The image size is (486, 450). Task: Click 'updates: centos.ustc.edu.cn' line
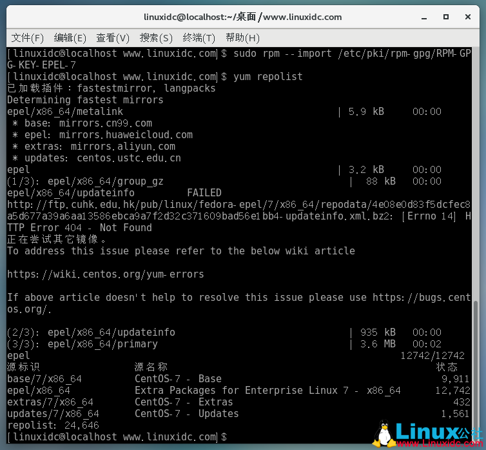pyautogui.click(x=97, y=158)
